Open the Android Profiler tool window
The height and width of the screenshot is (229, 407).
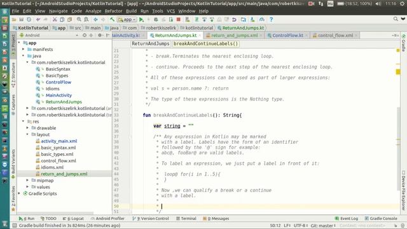tap(107, 219)
